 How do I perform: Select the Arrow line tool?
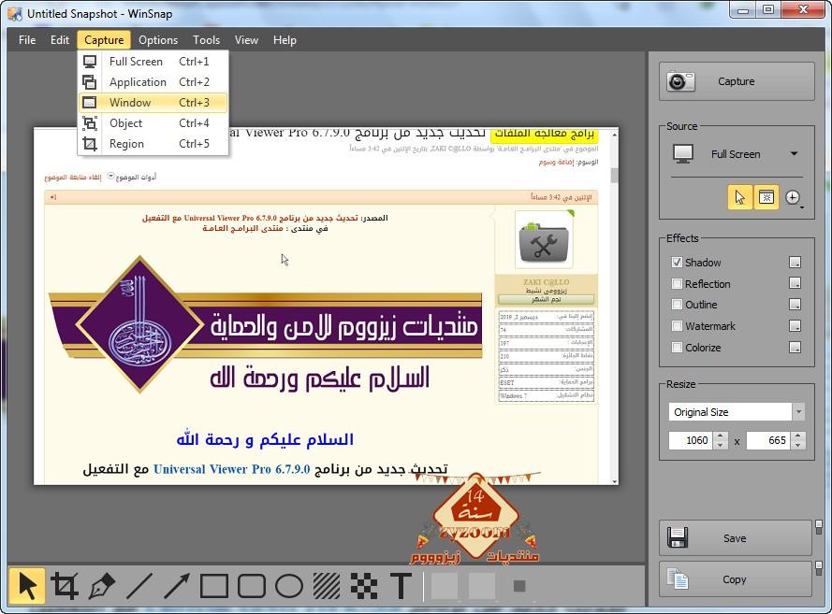point(177,586)
